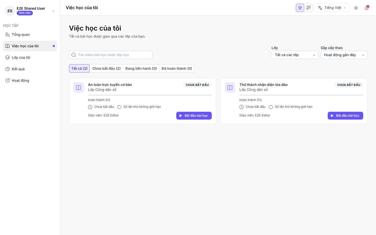Click Giáo viên: E2E Editor on An toàn card

click(x=103, y=115)
